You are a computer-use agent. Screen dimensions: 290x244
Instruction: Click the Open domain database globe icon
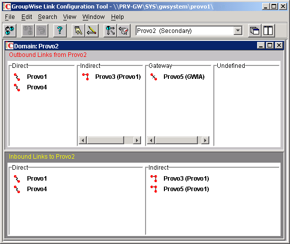pos(9,30)
